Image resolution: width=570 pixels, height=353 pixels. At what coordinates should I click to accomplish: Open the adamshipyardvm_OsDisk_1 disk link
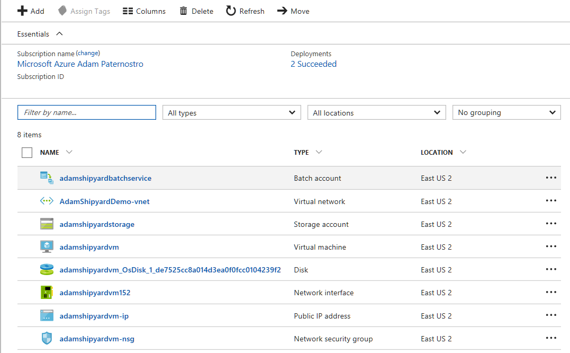pyautogui.click(x=170, y=270)
